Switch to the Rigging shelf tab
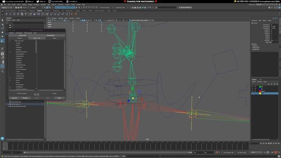The image size is (281, 158). [40, 11]
